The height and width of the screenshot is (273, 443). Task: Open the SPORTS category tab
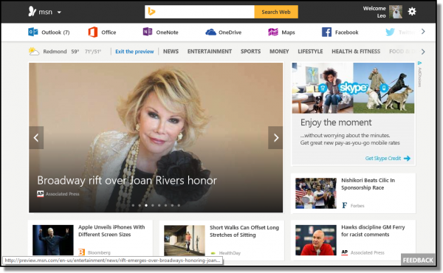250,52
